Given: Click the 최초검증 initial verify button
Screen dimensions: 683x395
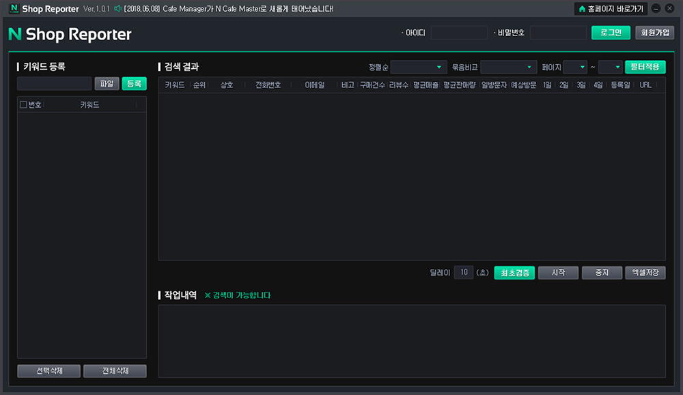Looking at the screenshot, I should point(514,273).
